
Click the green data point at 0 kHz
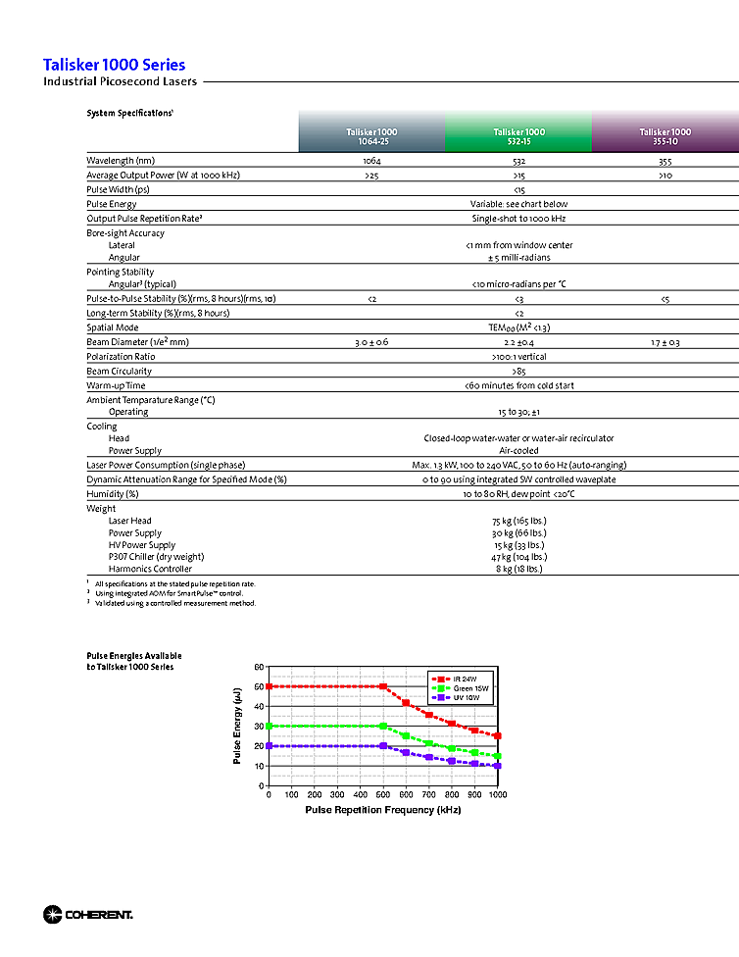[269, 726]
